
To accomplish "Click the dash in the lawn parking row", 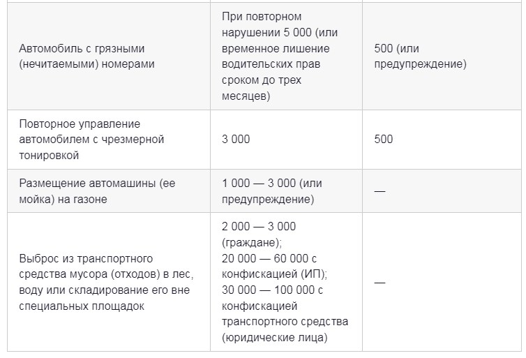I will tap(380, 191).
